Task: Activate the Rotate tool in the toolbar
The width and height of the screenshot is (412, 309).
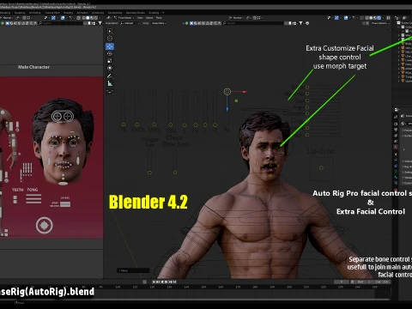Action: pyautogui.click(x=110, y=53)
